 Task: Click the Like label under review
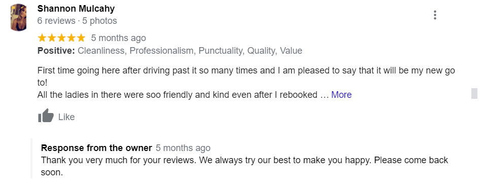tap(66, 117)
